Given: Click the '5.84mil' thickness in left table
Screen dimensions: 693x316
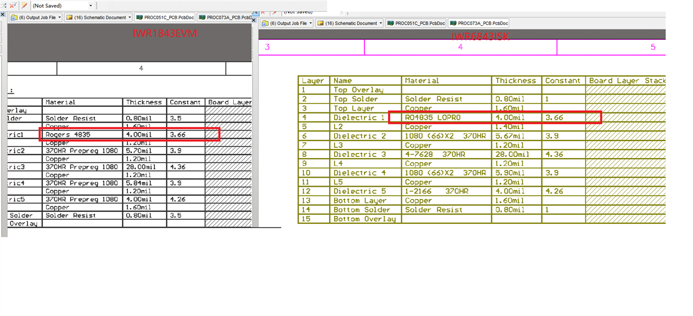Looking at the screenshot, I should point(145,183).
